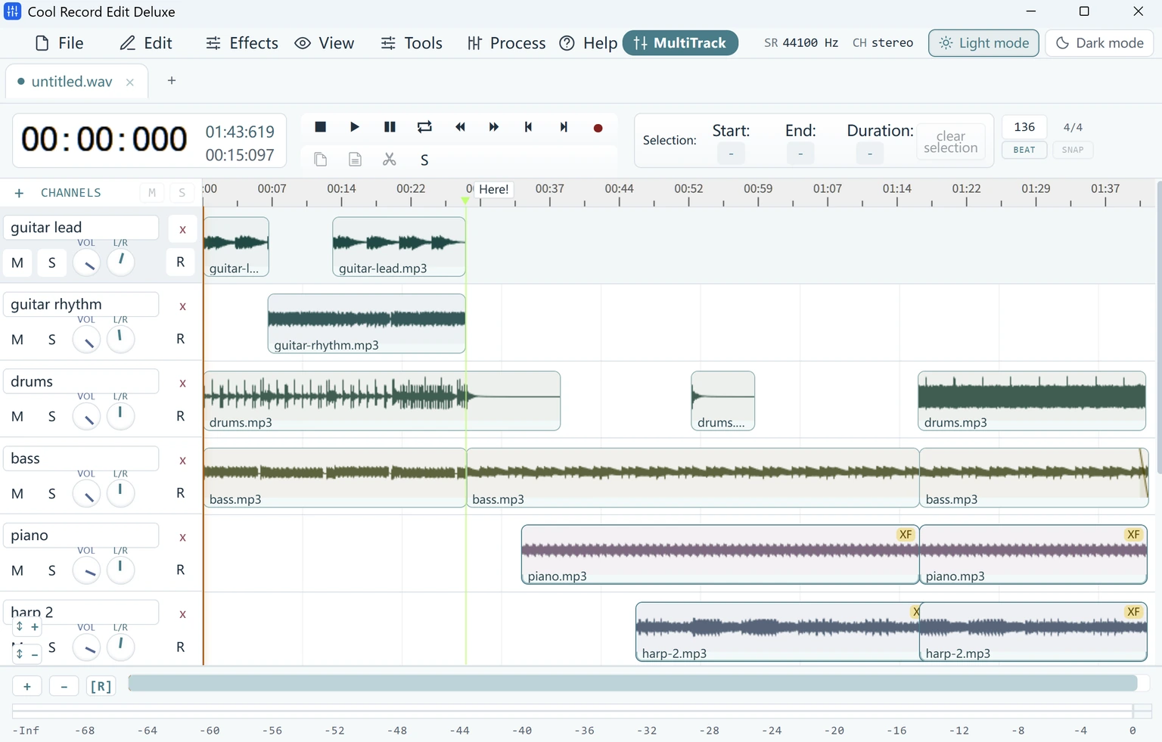The height and width of the screenshot is (742, 1162).
Task: Delete the guitar lead channel
Action: tap(182, 229)
